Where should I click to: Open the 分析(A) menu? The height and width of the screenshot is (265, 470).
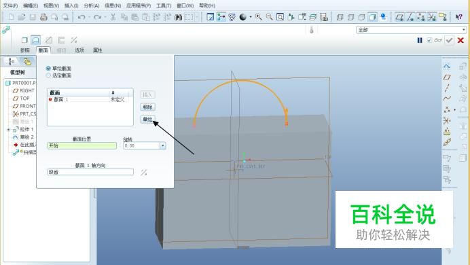coord(92,5)
